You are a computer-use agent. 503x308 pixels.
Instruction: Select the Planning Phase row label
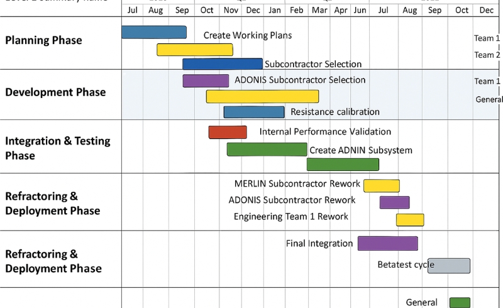tap(43, 40)
